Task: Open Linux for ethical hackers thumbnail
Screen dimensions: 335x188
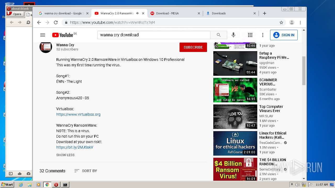Action: click(235, 143)
